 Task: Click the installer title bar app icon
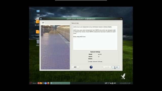(41, 19)
